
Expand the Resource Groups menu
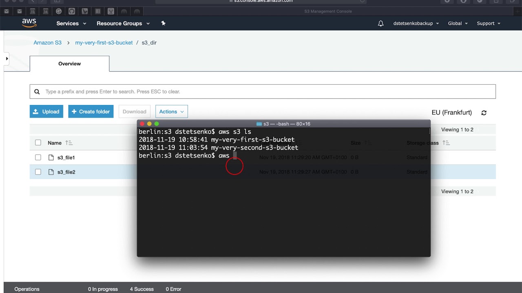(123, 24)
